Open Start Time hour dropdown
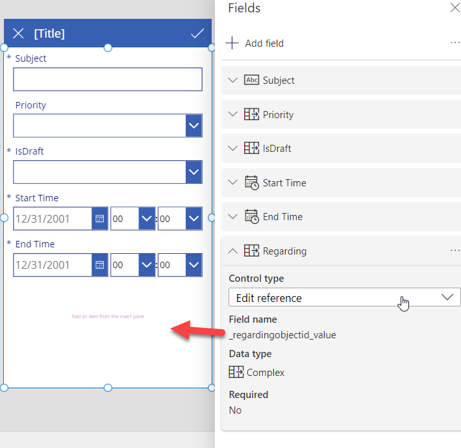Viewport: 461px width, 448px height. (x=147, y=218)
